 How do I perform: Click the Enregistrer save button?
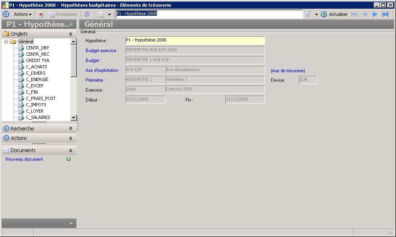pos(63,14)
